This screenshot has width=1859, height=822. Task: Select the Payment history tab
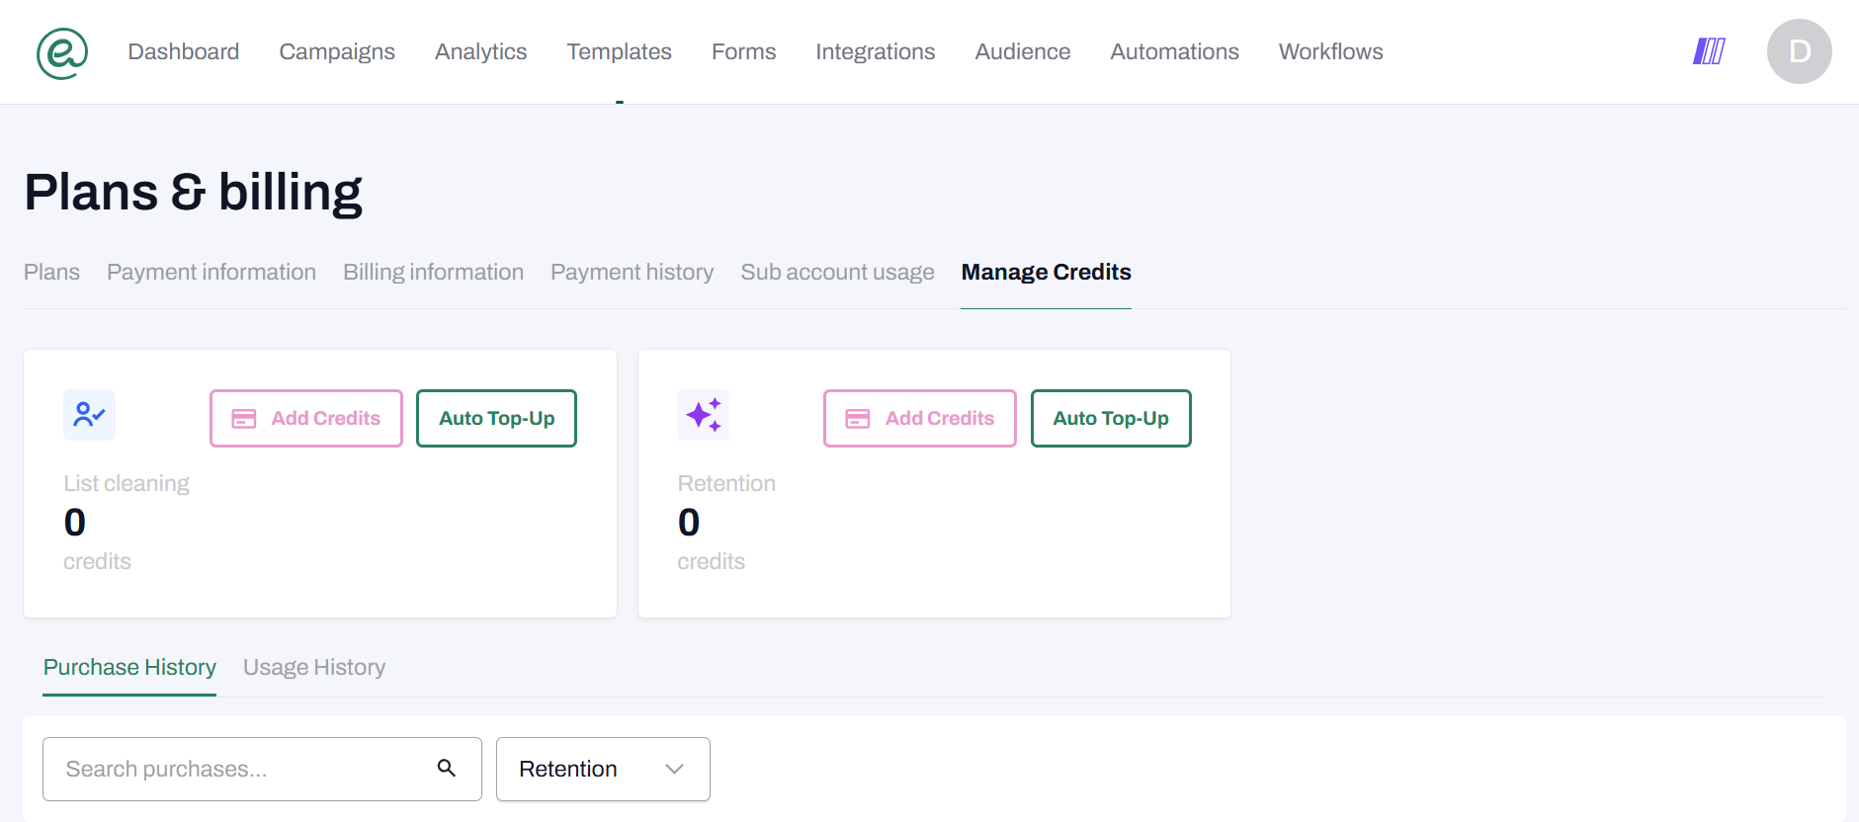pos(632,273)
